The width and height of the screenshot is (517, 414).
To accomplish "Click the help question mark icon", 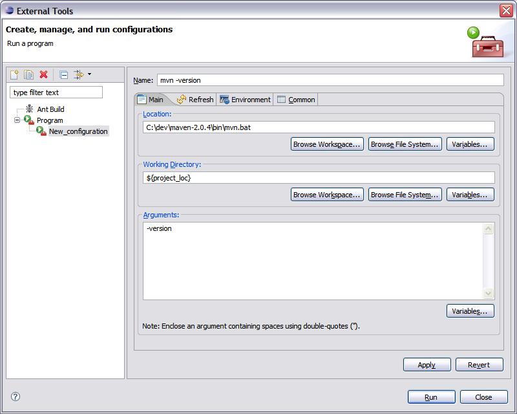I will point(16,397).
